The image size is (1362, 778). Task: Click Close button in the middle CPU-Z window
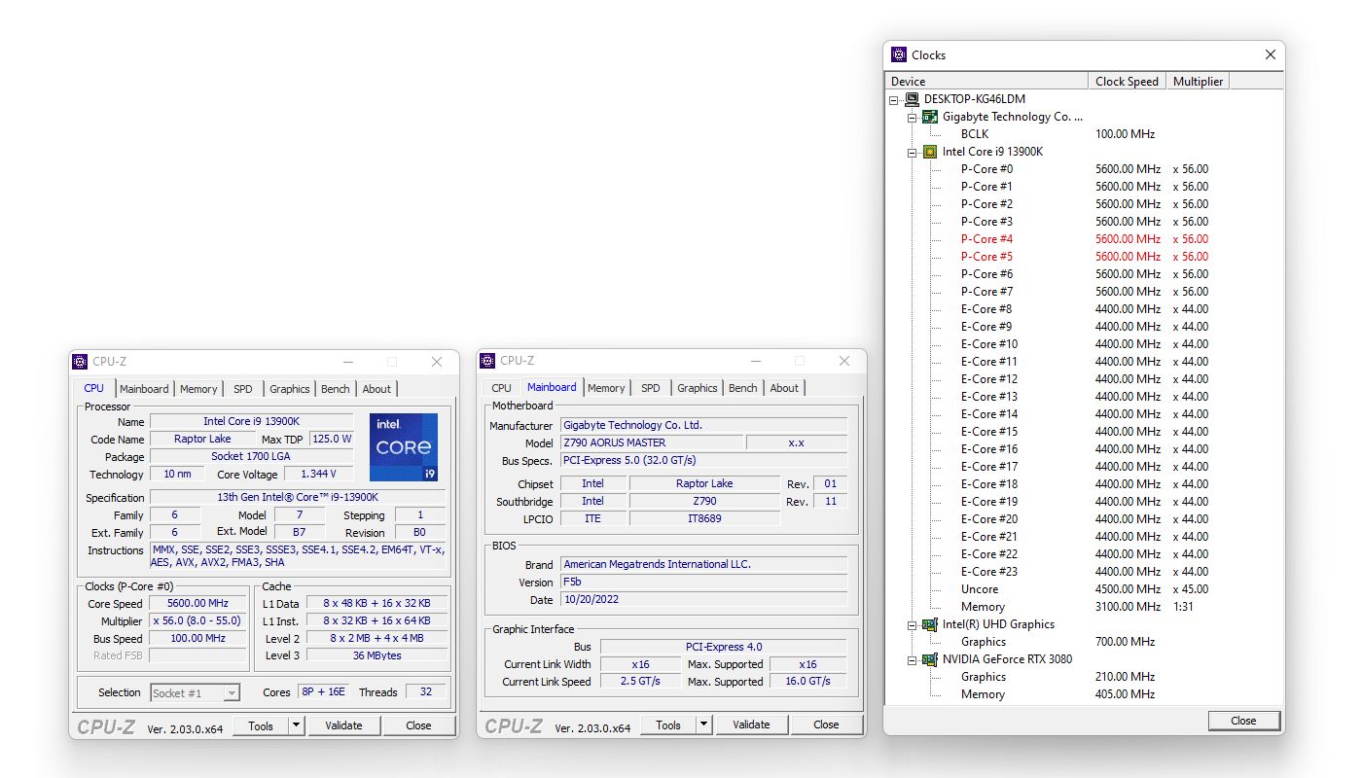pyautogui.click(x=826, y=725)
